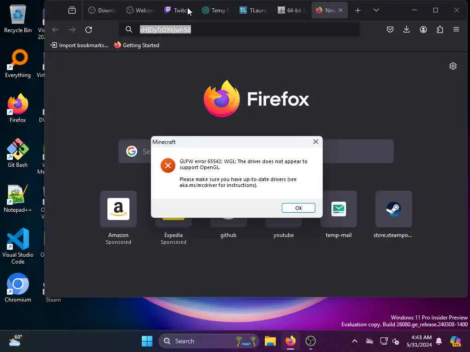Click OK in the Minecraft error dialog
Image resolution: width=470 pixels, height=352 pixels.
(298, 208)
